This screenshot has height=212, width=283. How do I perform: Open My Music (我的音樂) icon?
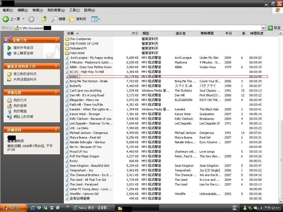coord(9,106)
